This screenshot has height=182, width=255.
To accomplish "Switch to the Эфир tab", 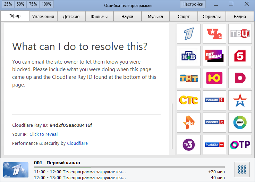I will point(15,16).
